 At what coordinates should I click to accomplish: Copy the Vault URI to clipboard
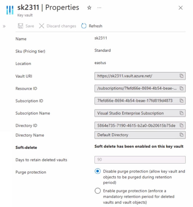[x=181, y=76]
